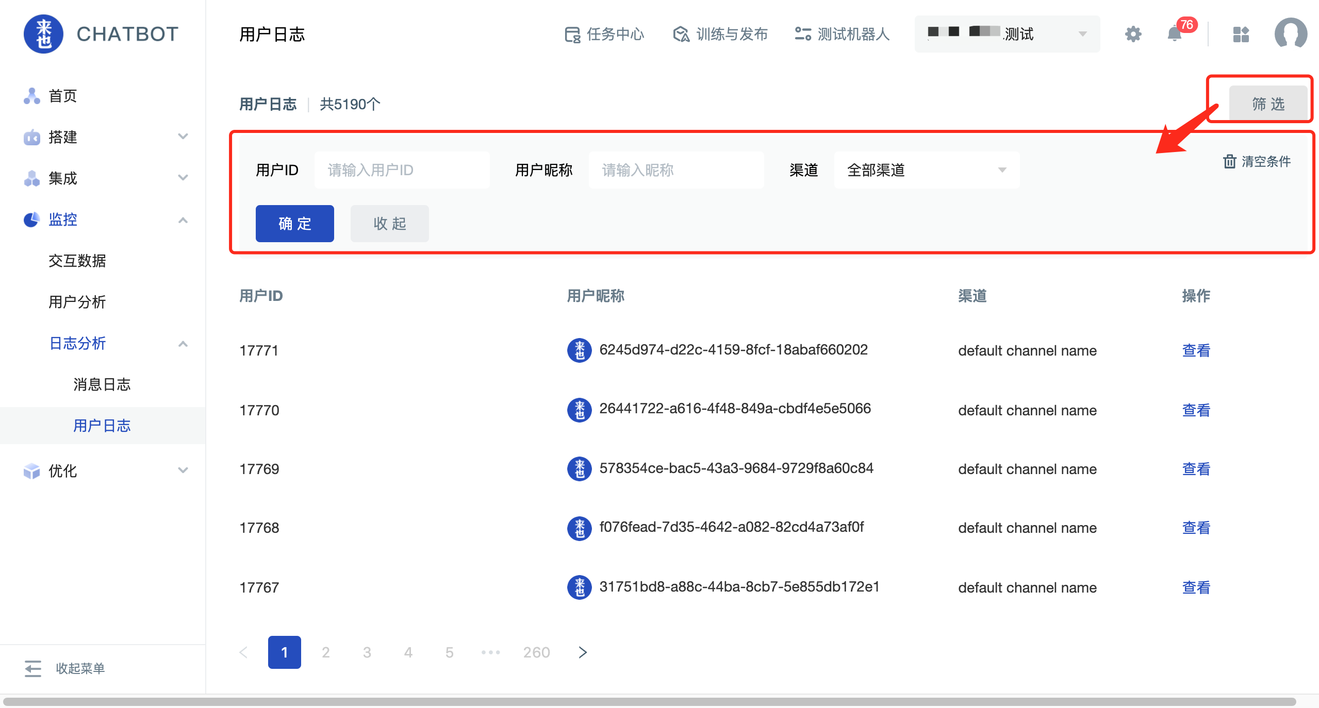Select 用户日志 in sidebar

pos(103,426)
